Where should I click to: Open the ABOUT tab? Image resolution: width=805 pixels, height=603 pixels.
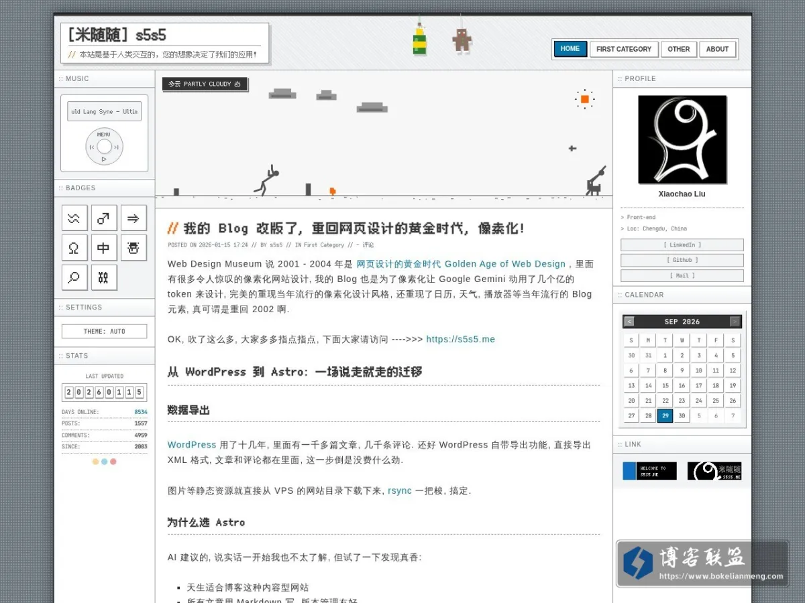click(717, 49)
